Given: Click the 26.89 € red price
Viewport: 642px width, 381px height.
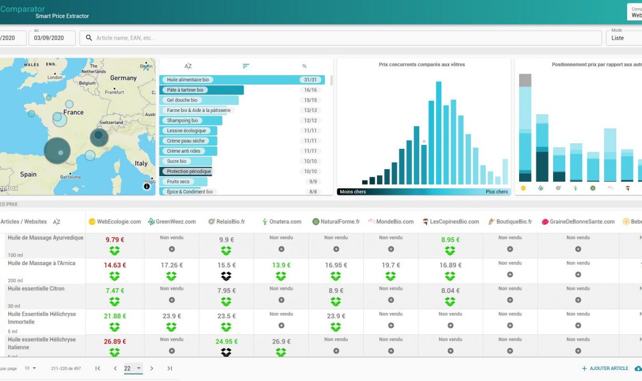Looking at the screenshot, I should [115, 341].
